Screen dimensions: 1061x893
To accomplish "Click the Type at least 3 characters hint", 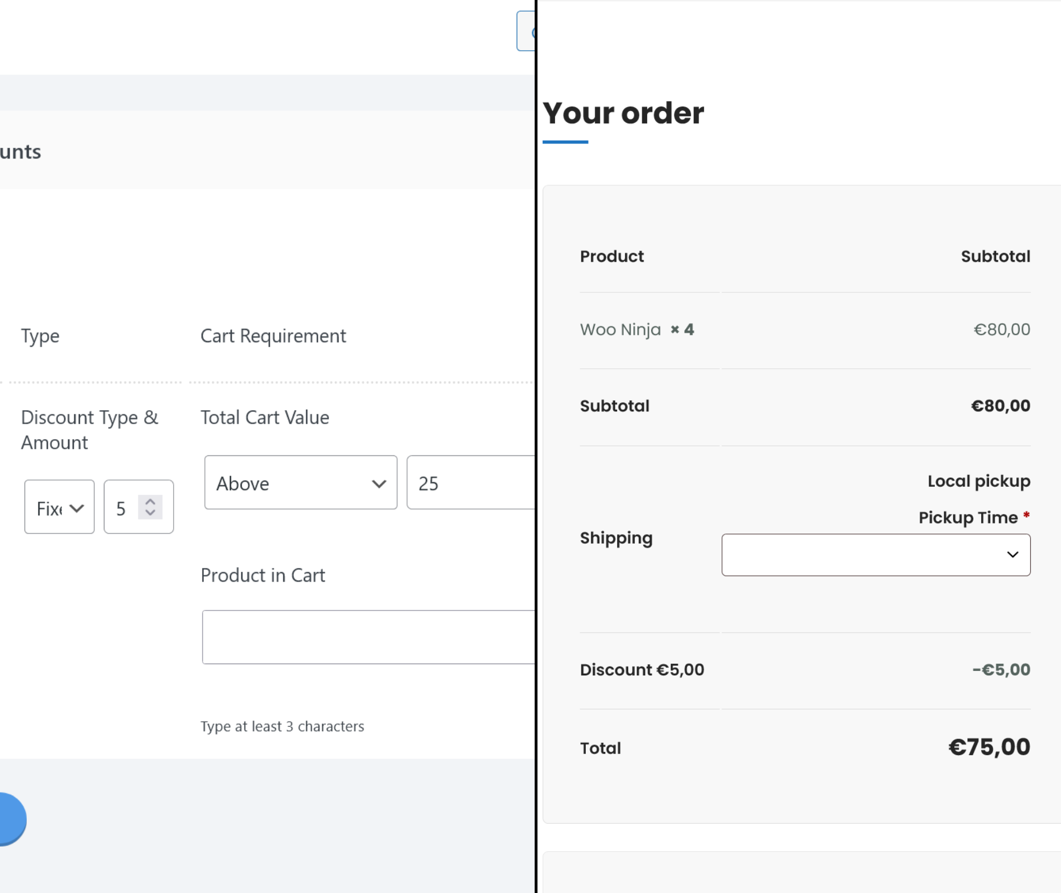I will [x=282, y=726].
